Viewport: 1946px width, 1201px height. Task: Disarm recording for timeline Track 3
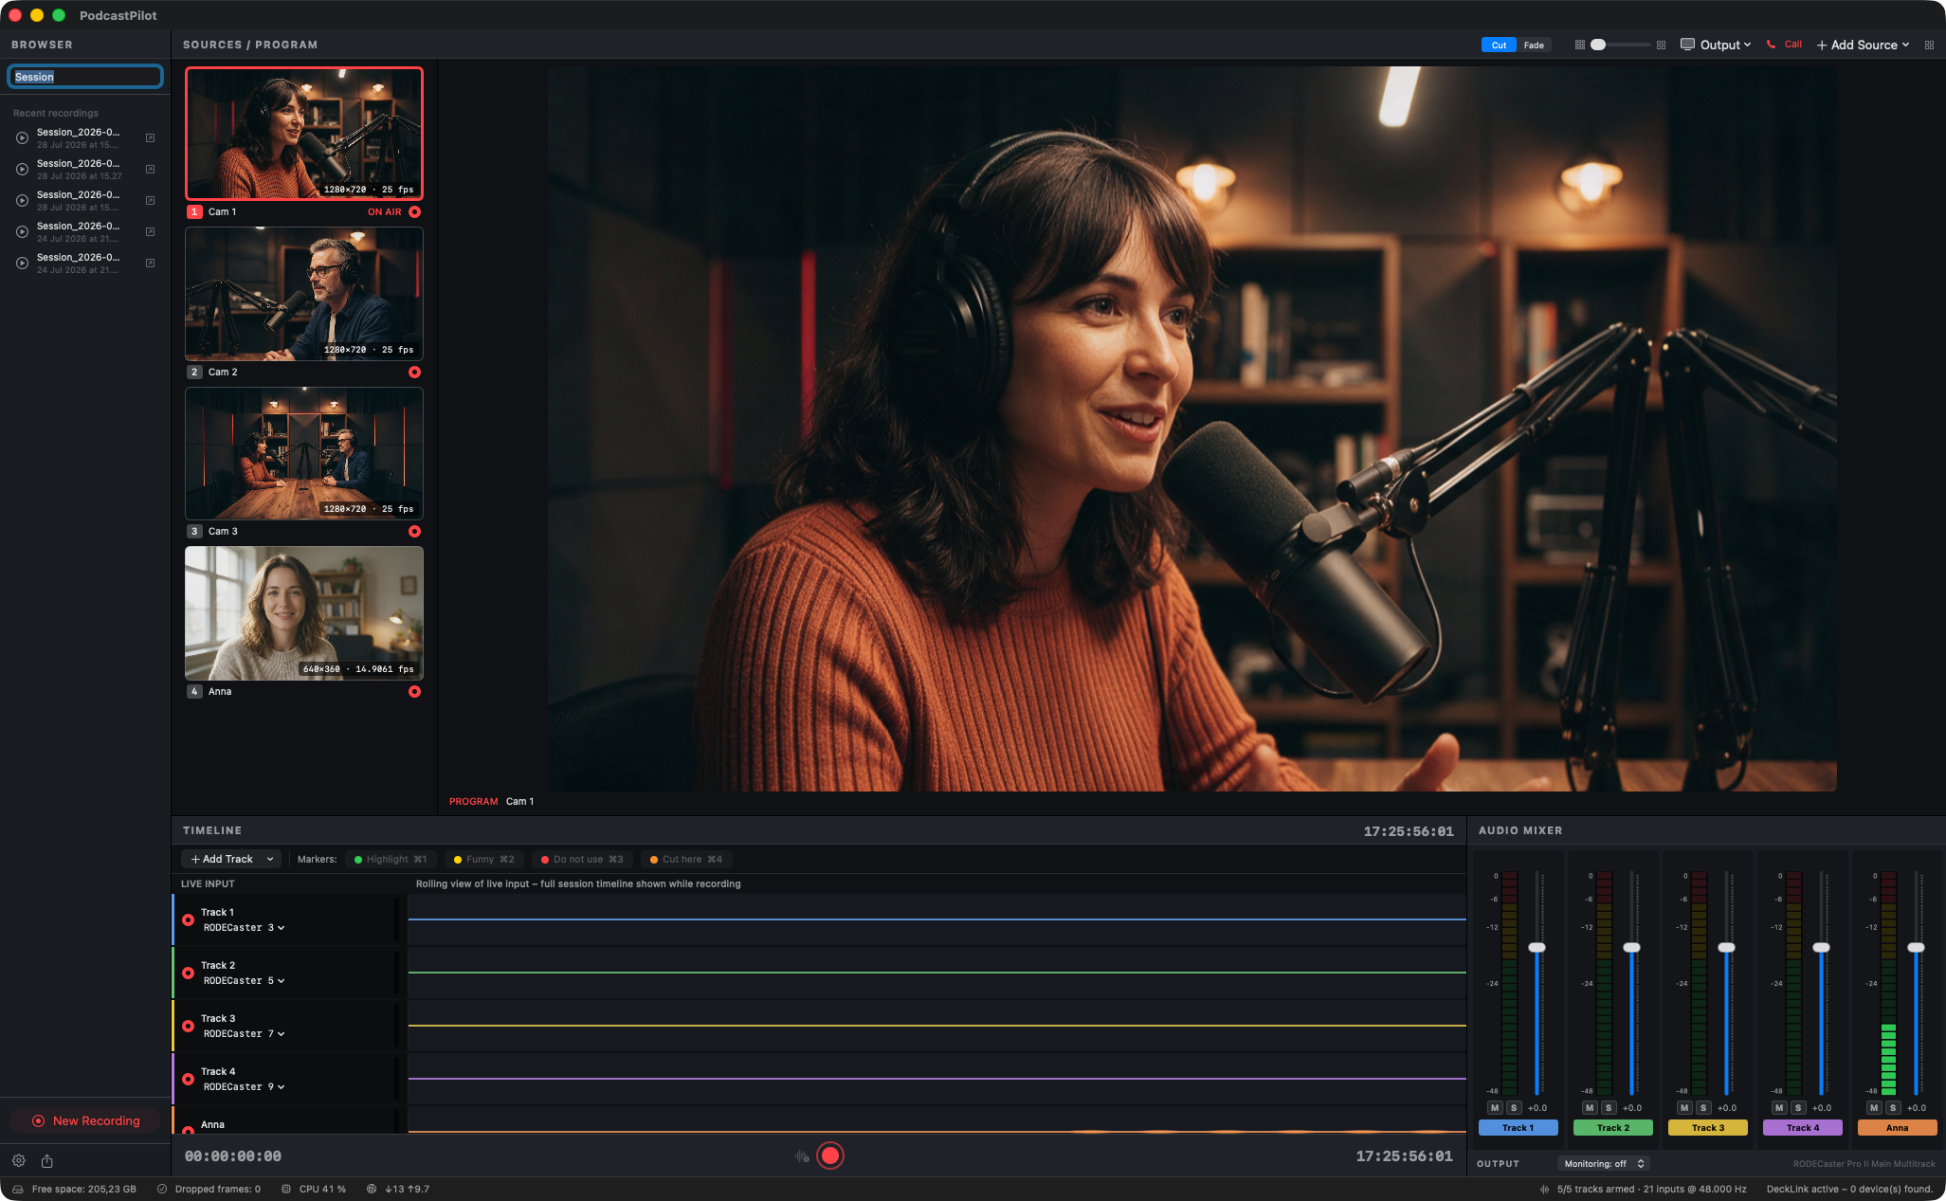pyautogui.click(x=188, y=1027)
